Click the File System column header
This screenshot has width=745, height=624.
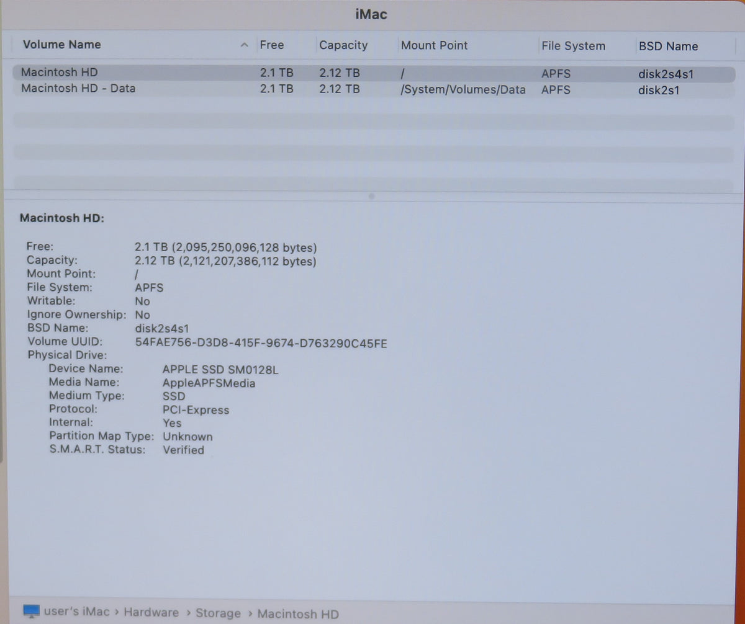[x=573, y=46]
